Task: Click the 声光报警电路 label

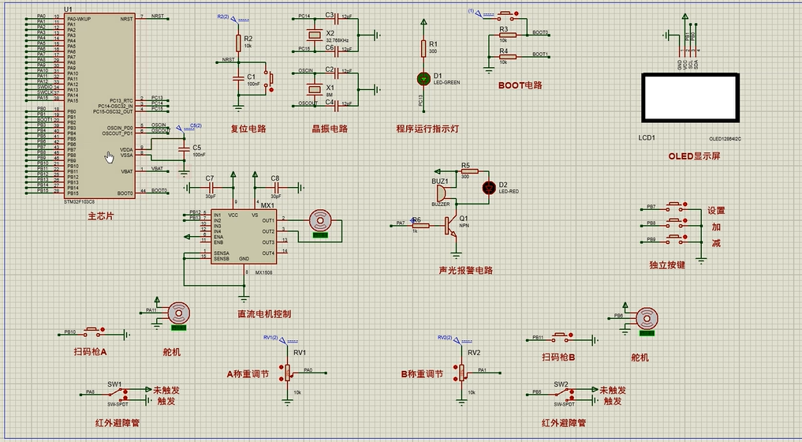Action: (465, 270)
